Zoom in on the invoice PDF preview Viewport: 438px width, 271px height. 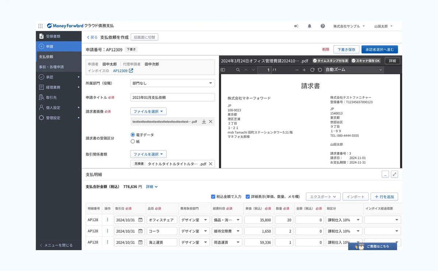coord(304,70)
